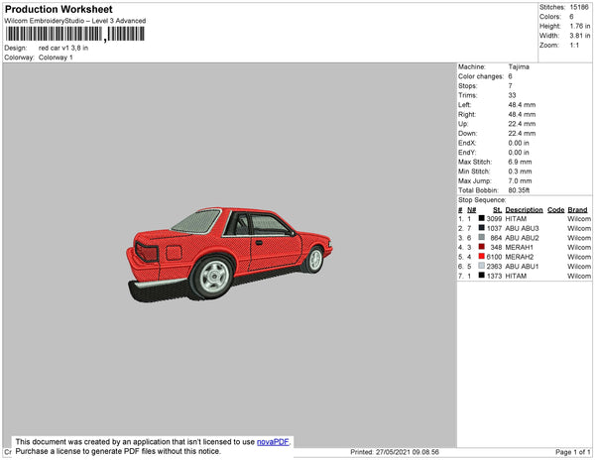Open the novaPDF link in notice
Viewport: 595px width, 460px height.
pyautogui.click(x=273, y=442)
